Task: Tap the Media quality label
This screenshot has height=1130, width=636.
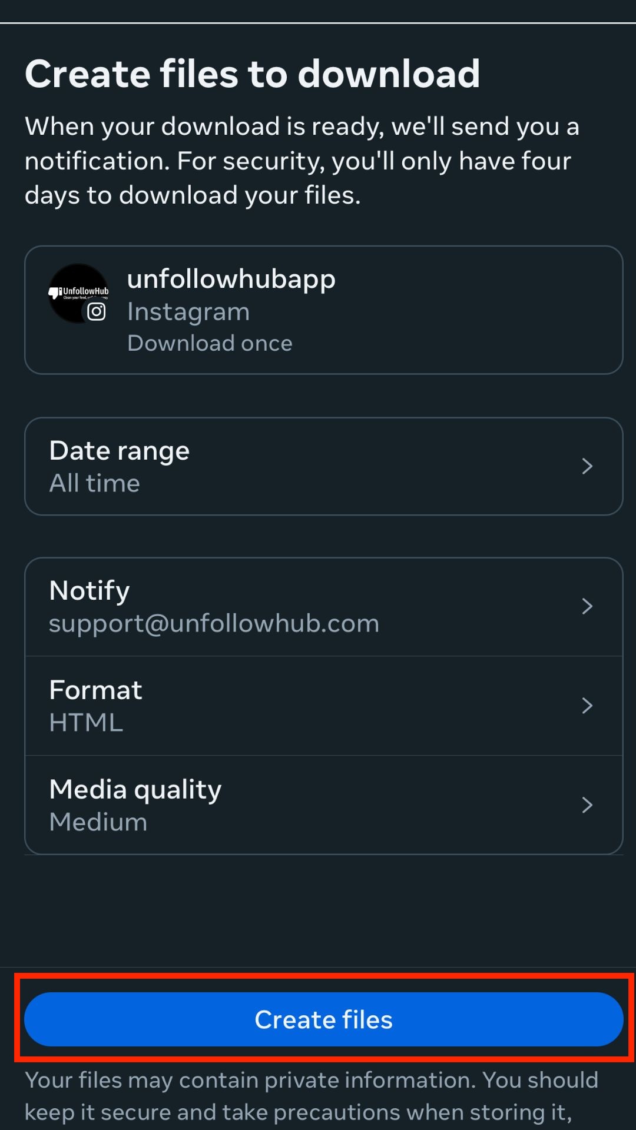Action: (x=135, y=790)
